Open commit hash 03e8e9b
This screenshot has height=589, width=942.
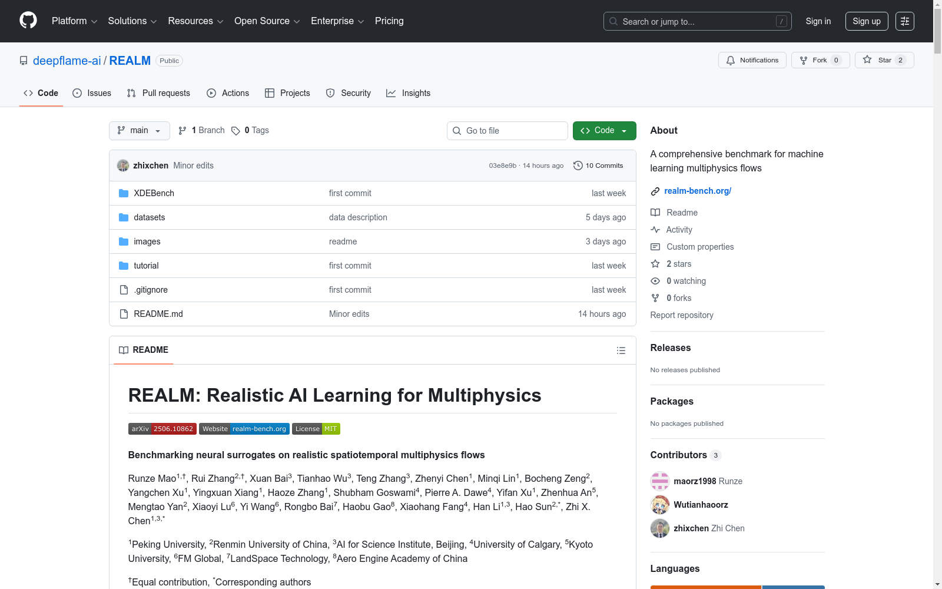point(503,166)
